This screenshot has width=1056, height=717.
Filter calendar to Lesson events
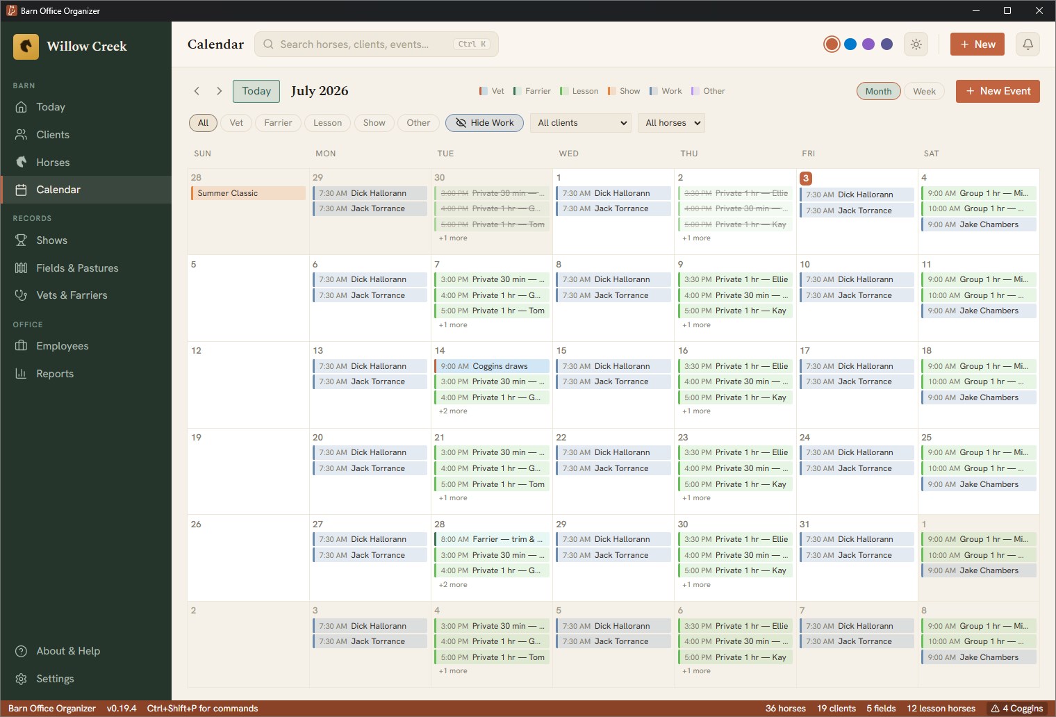click(x=327, y=123)
